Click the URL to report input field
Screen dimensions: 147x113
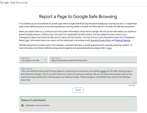coord(93,60)
